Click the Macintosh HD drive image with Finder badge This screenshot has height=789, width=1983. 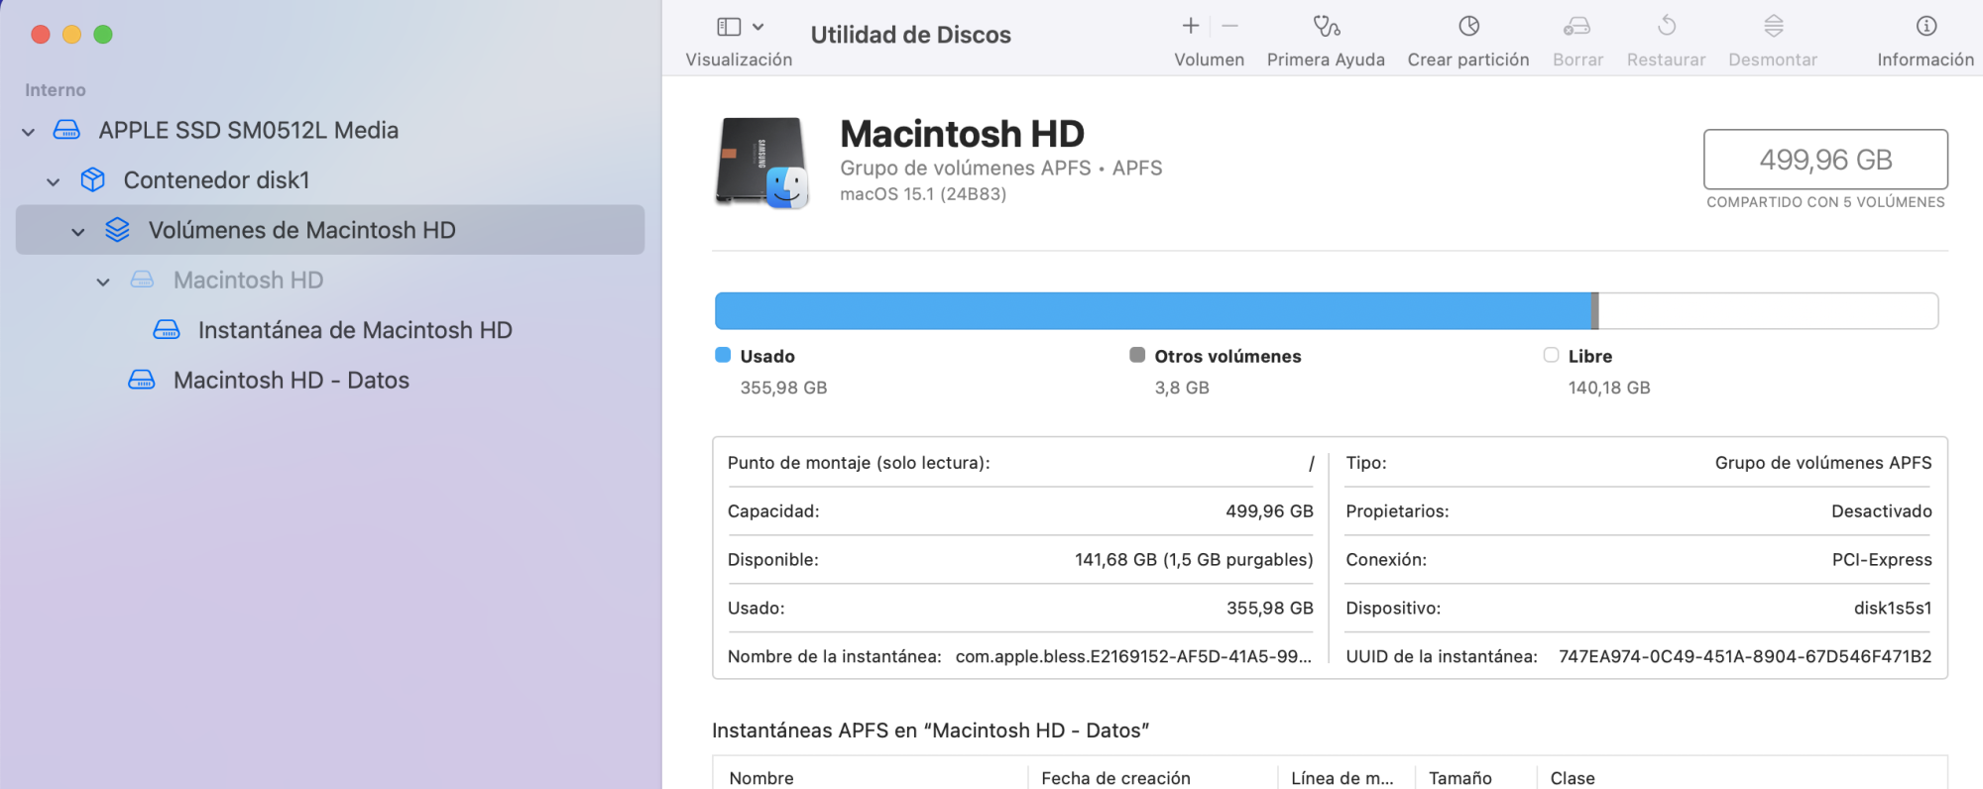(x=761, y=163)
